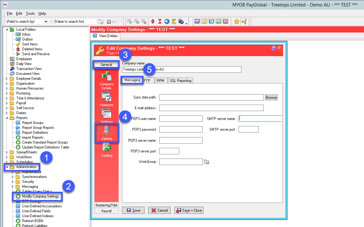Expand the Security folder node

point(13,182)
